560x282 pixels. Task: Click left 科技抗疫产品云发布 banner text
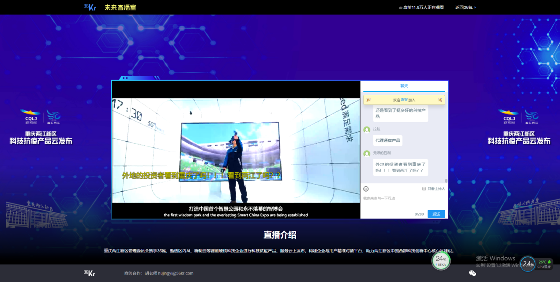click(41, 141)
